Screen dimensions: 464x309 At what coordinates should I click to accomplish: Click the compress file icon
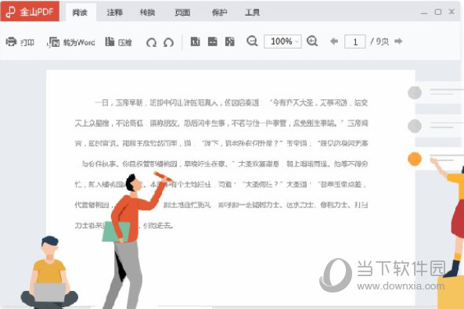click(110, 41)
